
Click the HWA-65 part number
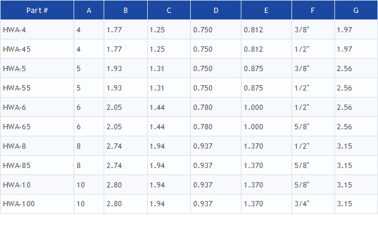coord(16,126)
